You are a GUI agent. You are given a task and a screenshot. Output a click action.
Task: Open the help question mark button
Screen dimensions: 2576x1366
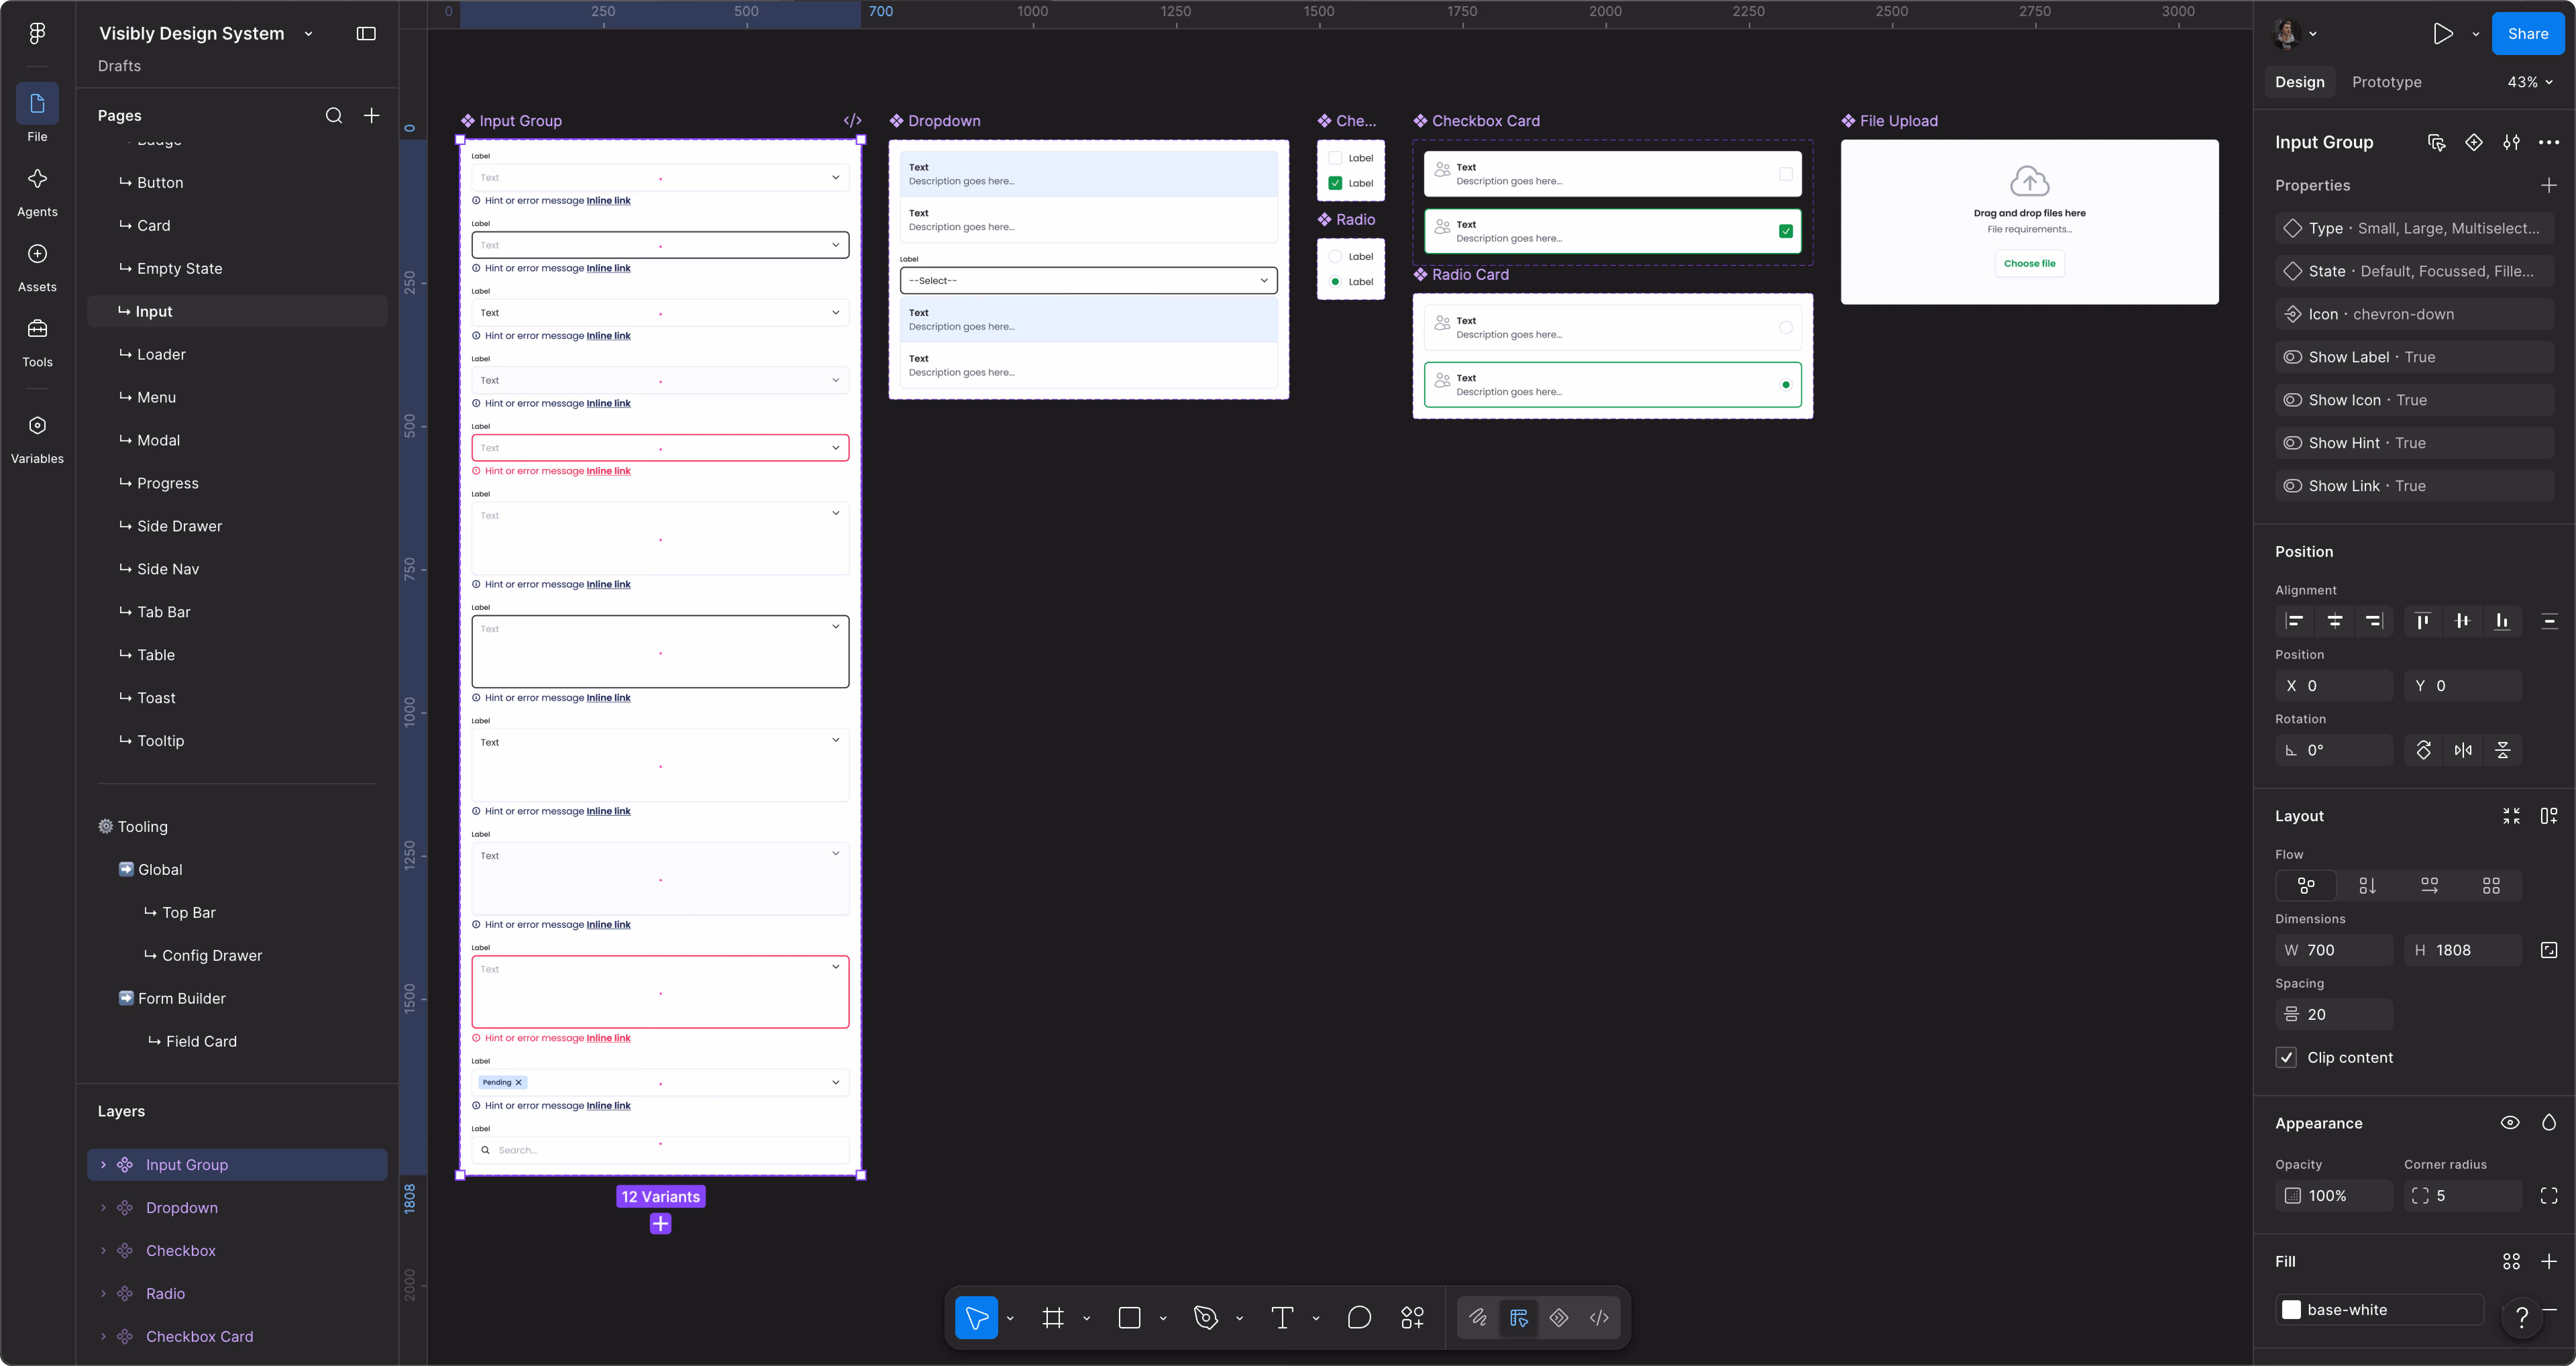[2522, 1318]
